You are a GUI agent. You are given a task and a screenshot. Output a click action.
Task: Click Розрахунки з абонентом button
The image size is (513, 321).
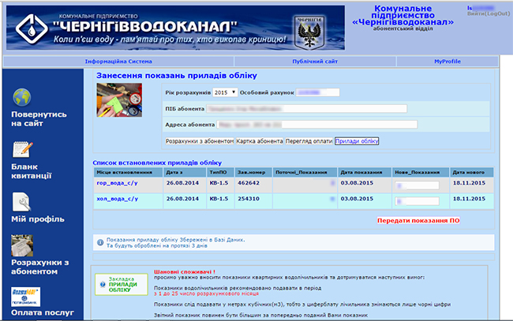click(199, 141)
